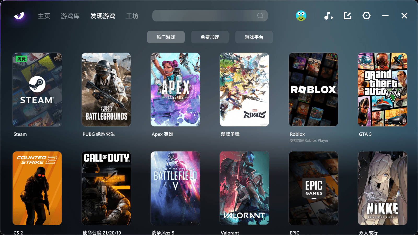Image resolution: width=418 pixels, height=235 pixels.
Task: Click the "Apex 英雄" title text
Action: (x=162, y=134)
